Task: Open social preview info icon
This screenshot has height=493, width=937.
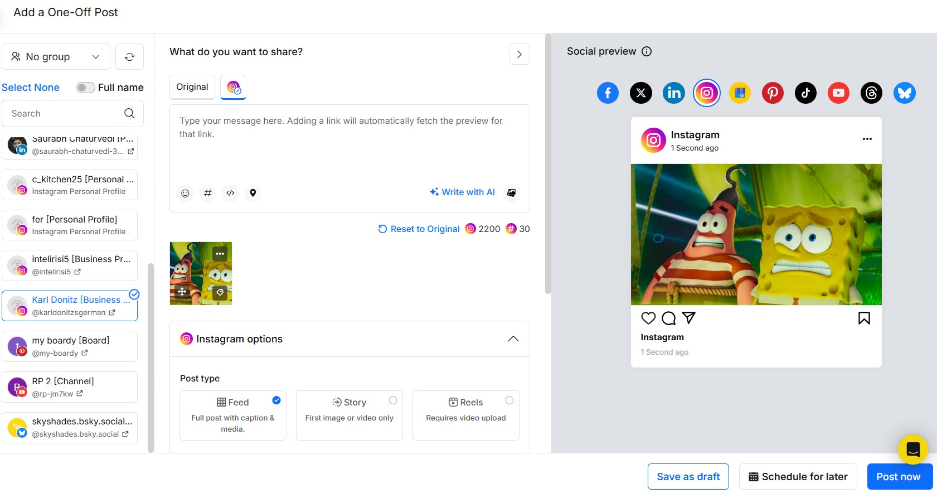Action: (x=647, y=51)
